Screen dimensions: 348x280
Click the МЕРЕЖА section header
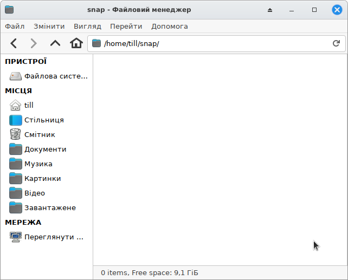pyautogui.click(x=23, y=223)
